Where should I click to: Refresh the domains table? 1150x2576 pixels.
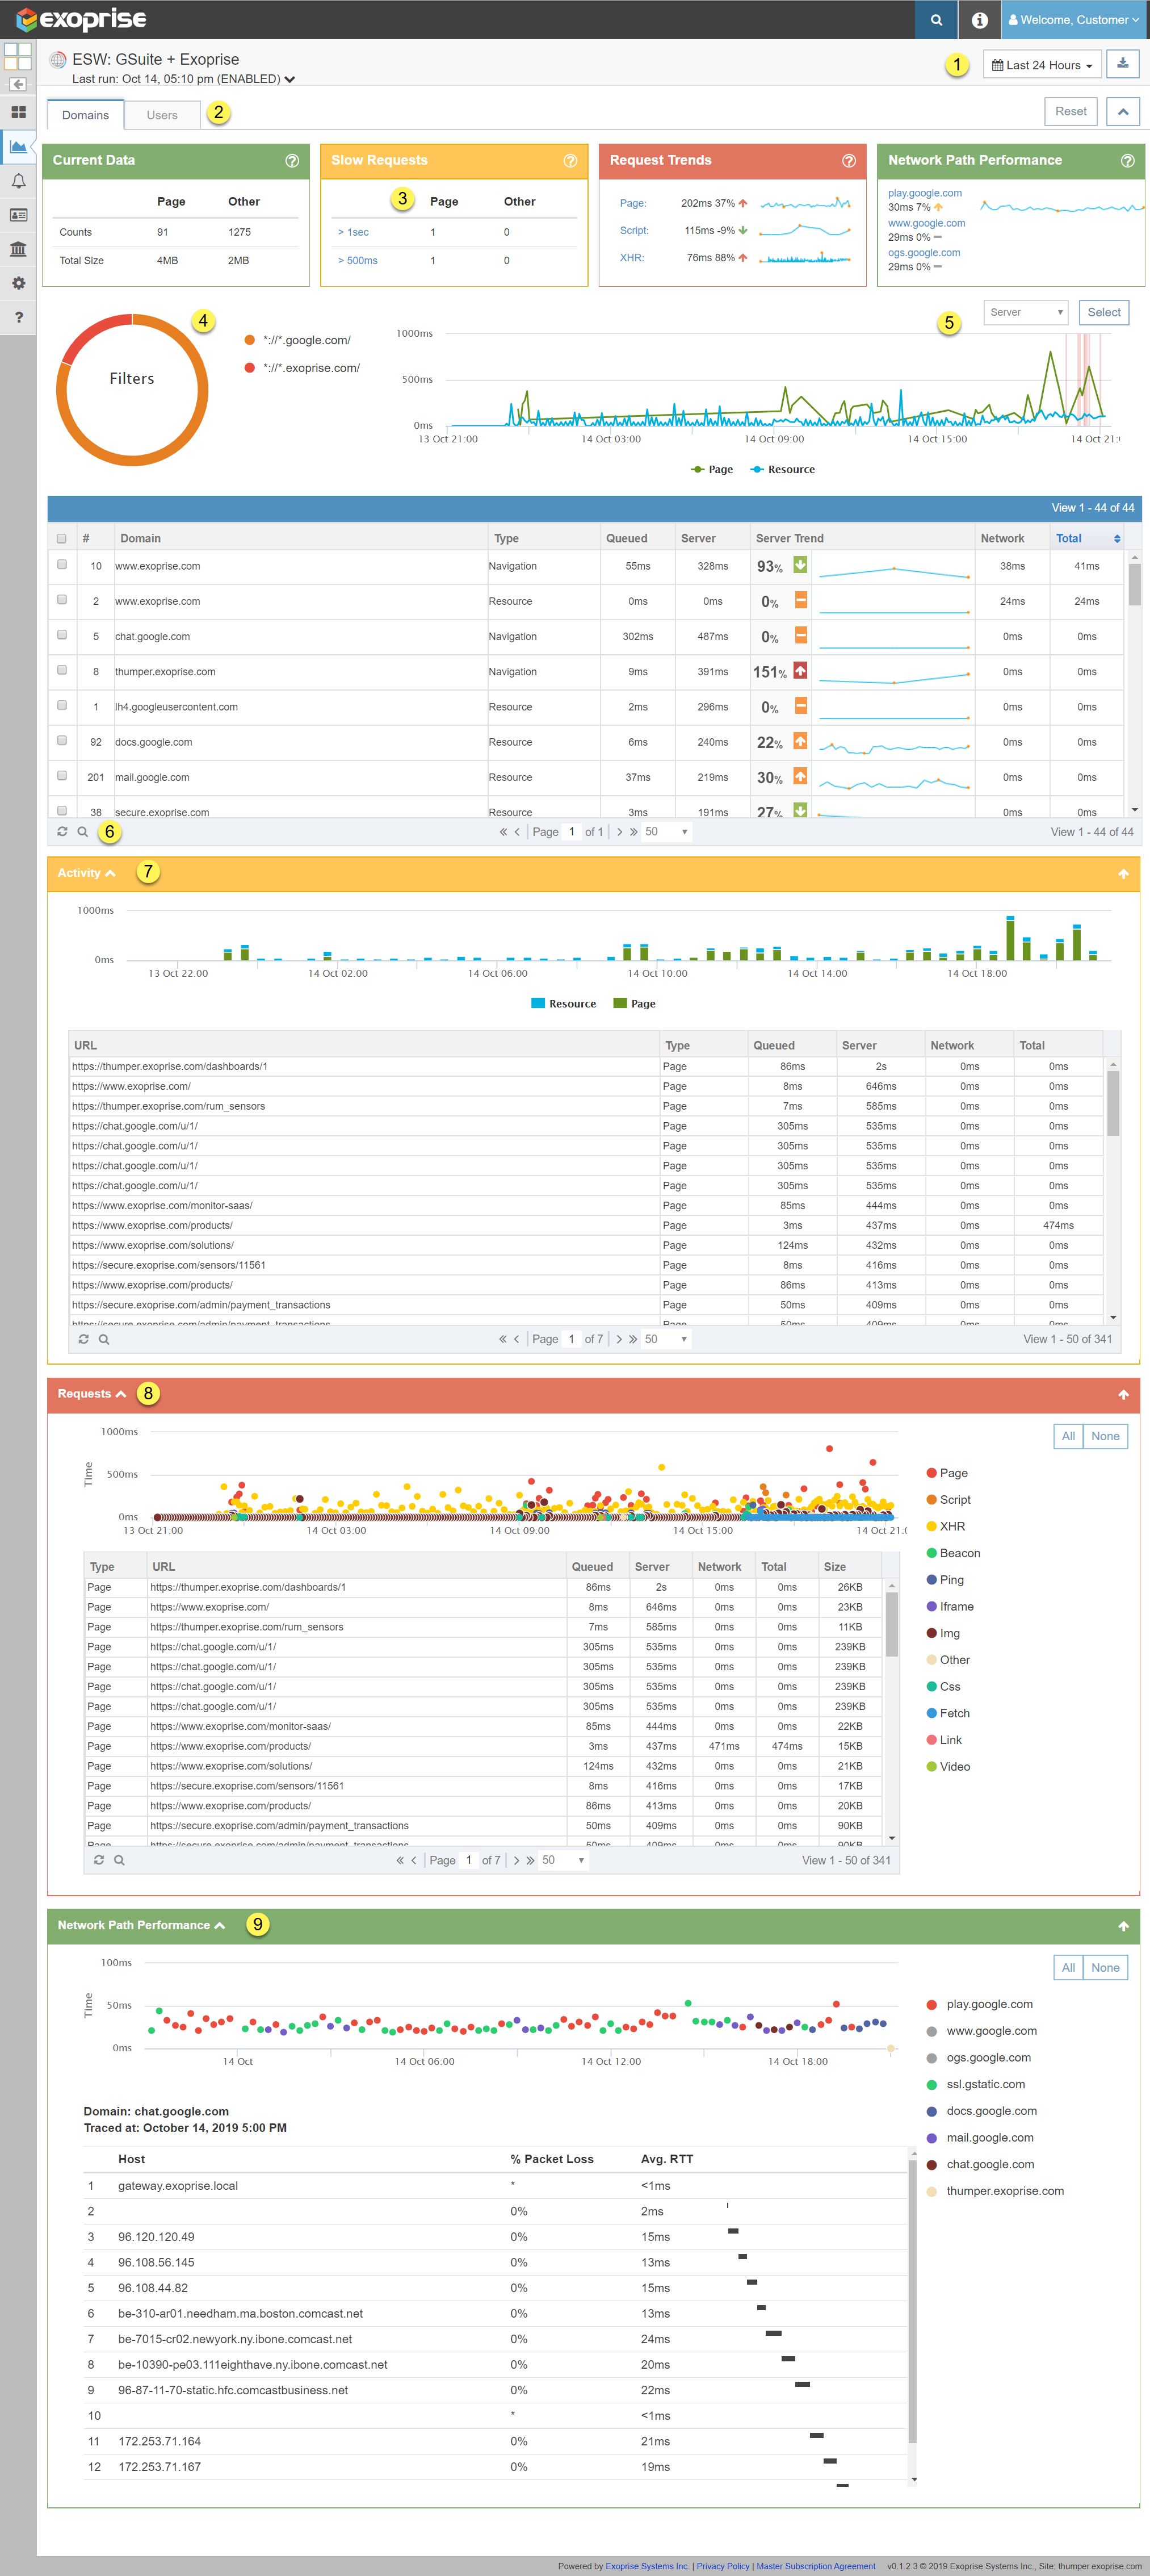62,832
